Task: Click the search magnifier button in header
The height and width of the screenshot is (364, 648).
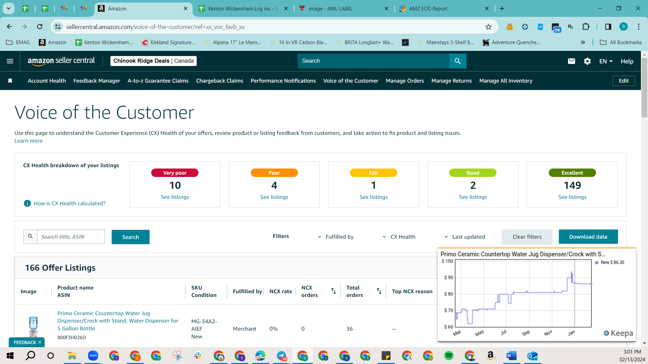Action: 458,61
